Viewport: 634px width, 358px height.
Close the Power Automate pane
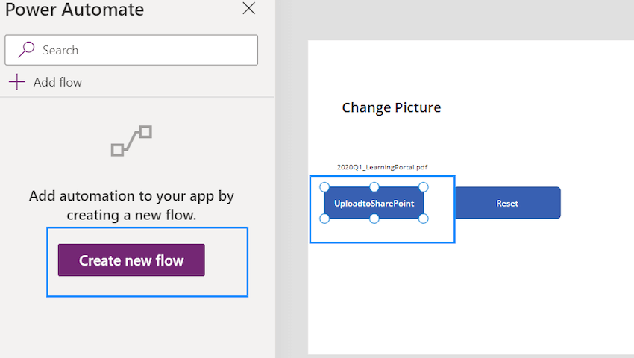pos(248,8)
